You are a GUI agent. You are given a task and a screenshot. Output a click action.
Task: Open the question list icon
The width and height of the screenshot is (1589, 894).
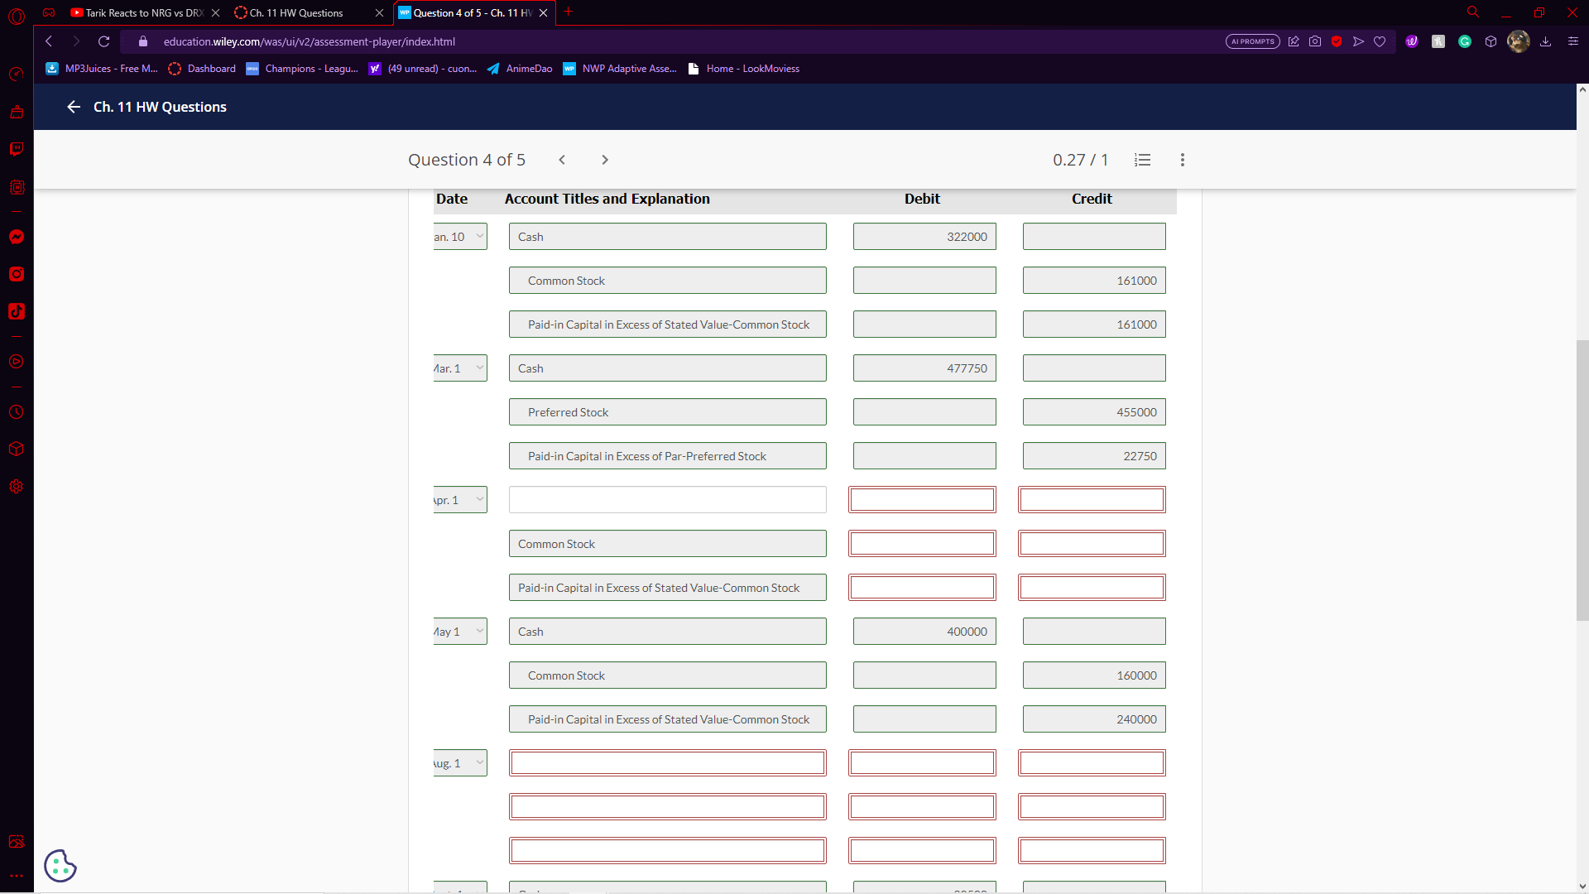tap(1142, 160)
